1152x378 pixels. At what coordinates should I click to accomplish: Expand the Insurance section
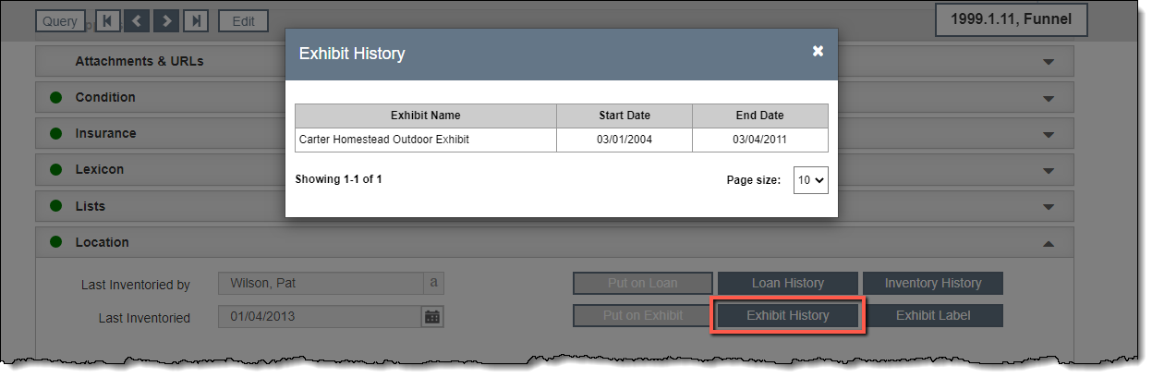[x=1048, y=134]
